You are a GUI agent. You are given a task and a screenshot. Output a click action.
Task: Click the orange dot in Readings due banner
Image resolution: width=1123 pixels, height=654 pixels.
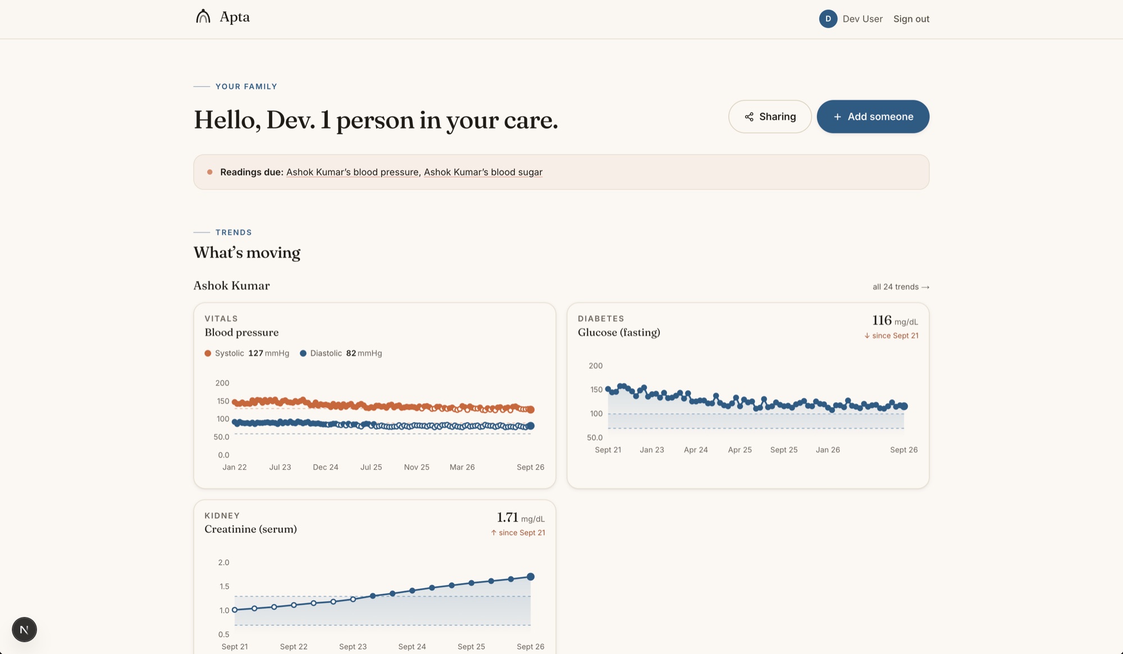[x=209, y=172]
